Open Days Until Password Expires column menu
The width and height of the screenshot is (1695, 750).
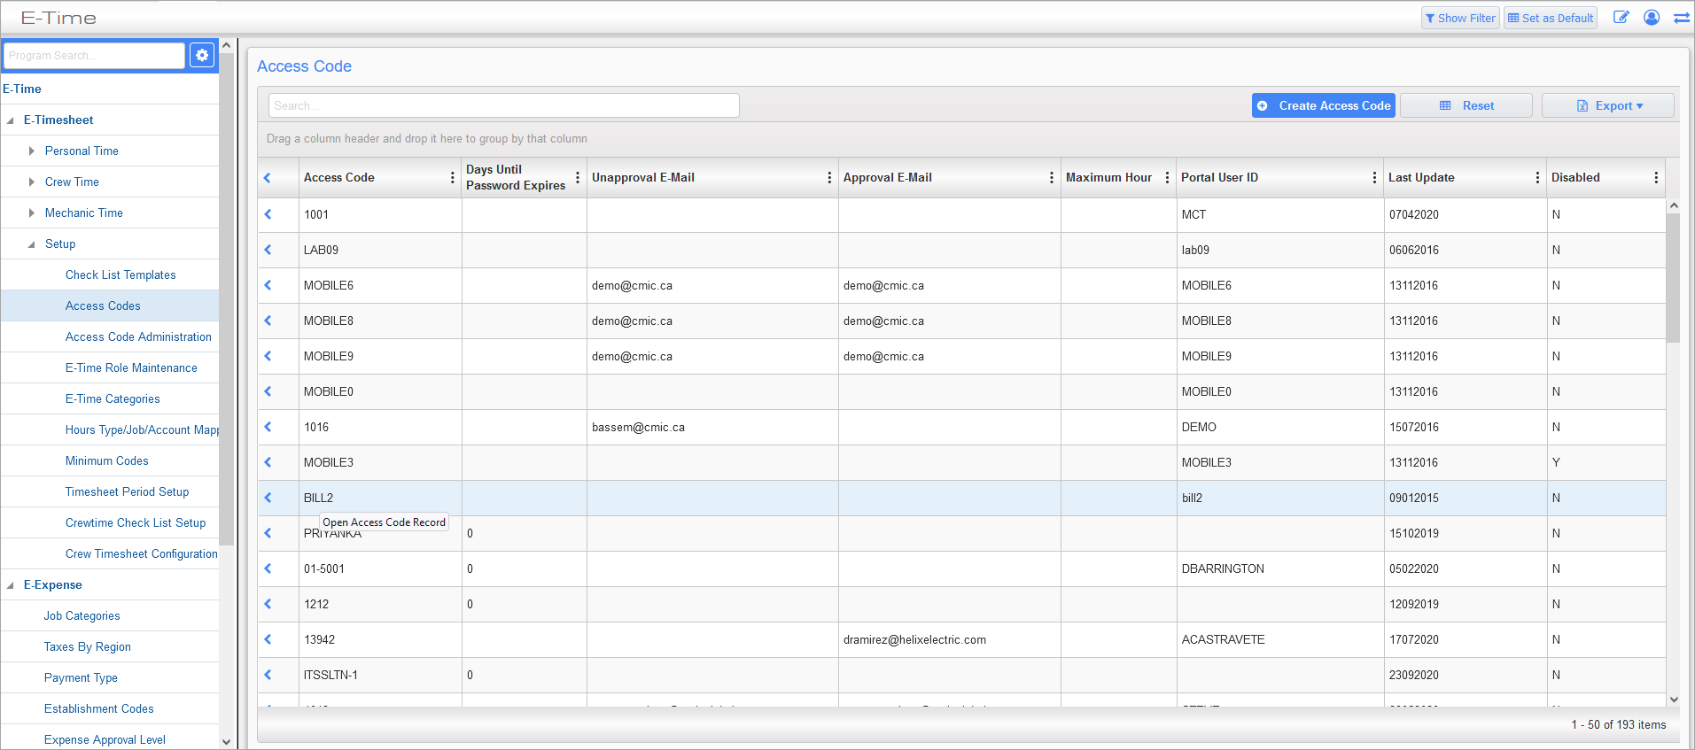[578, 178]
